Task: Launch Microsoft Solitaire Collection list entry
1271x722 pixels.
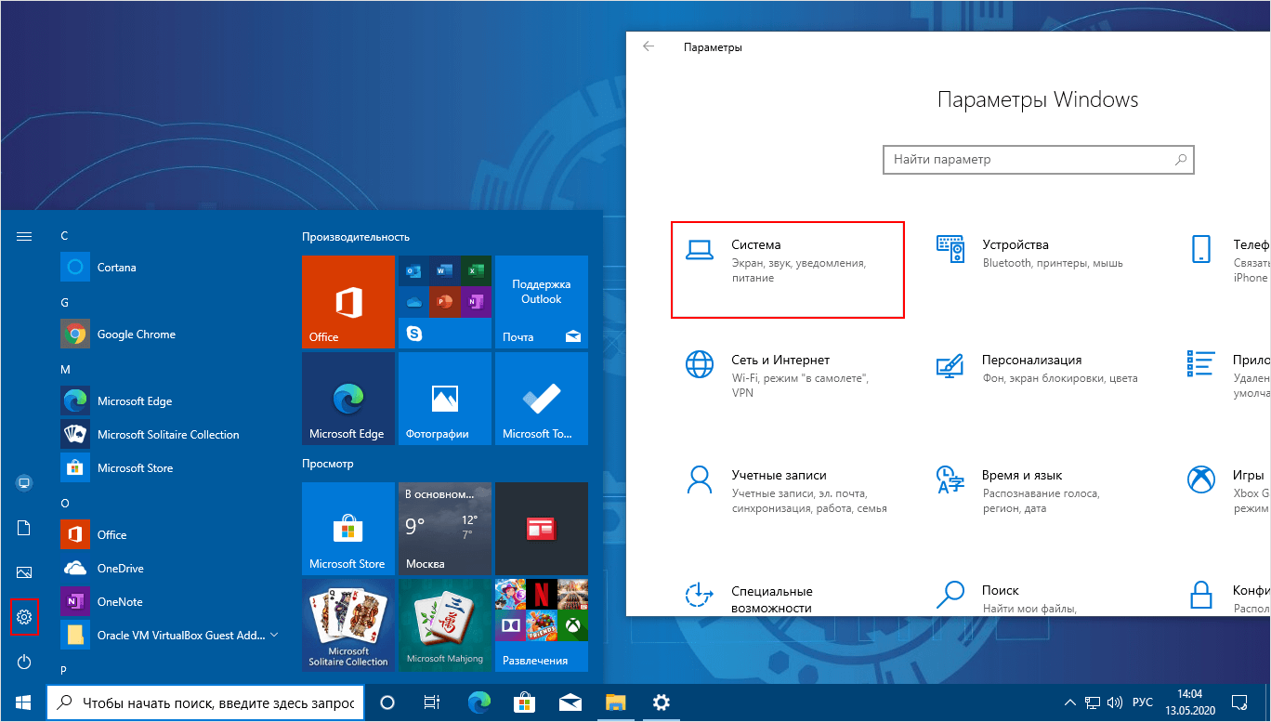Action: (172, 435)
